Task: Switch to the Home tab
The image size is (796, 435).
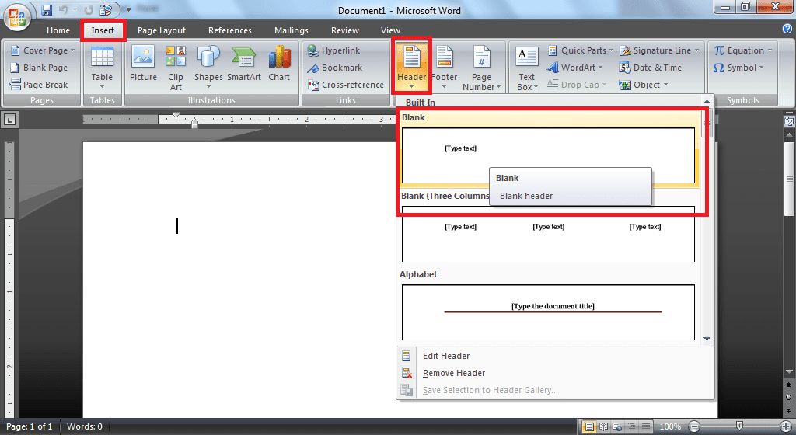Action: [58, 30]
